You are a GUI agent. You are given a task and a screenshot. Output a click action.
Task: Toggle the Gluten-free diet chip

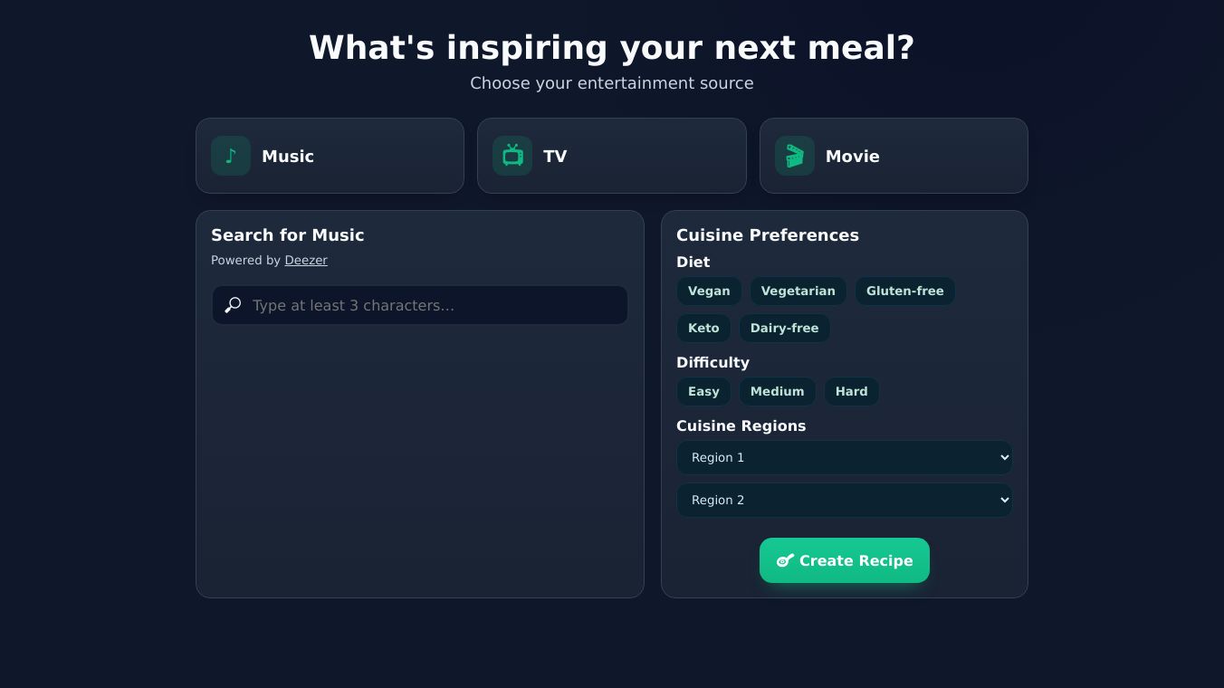pos(904,291)
